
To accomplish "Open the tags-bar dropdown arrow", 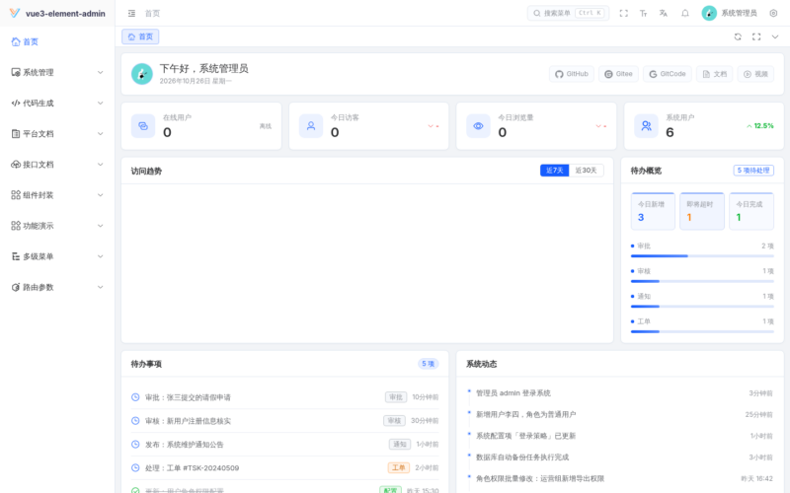I will [x=775, y=36].
